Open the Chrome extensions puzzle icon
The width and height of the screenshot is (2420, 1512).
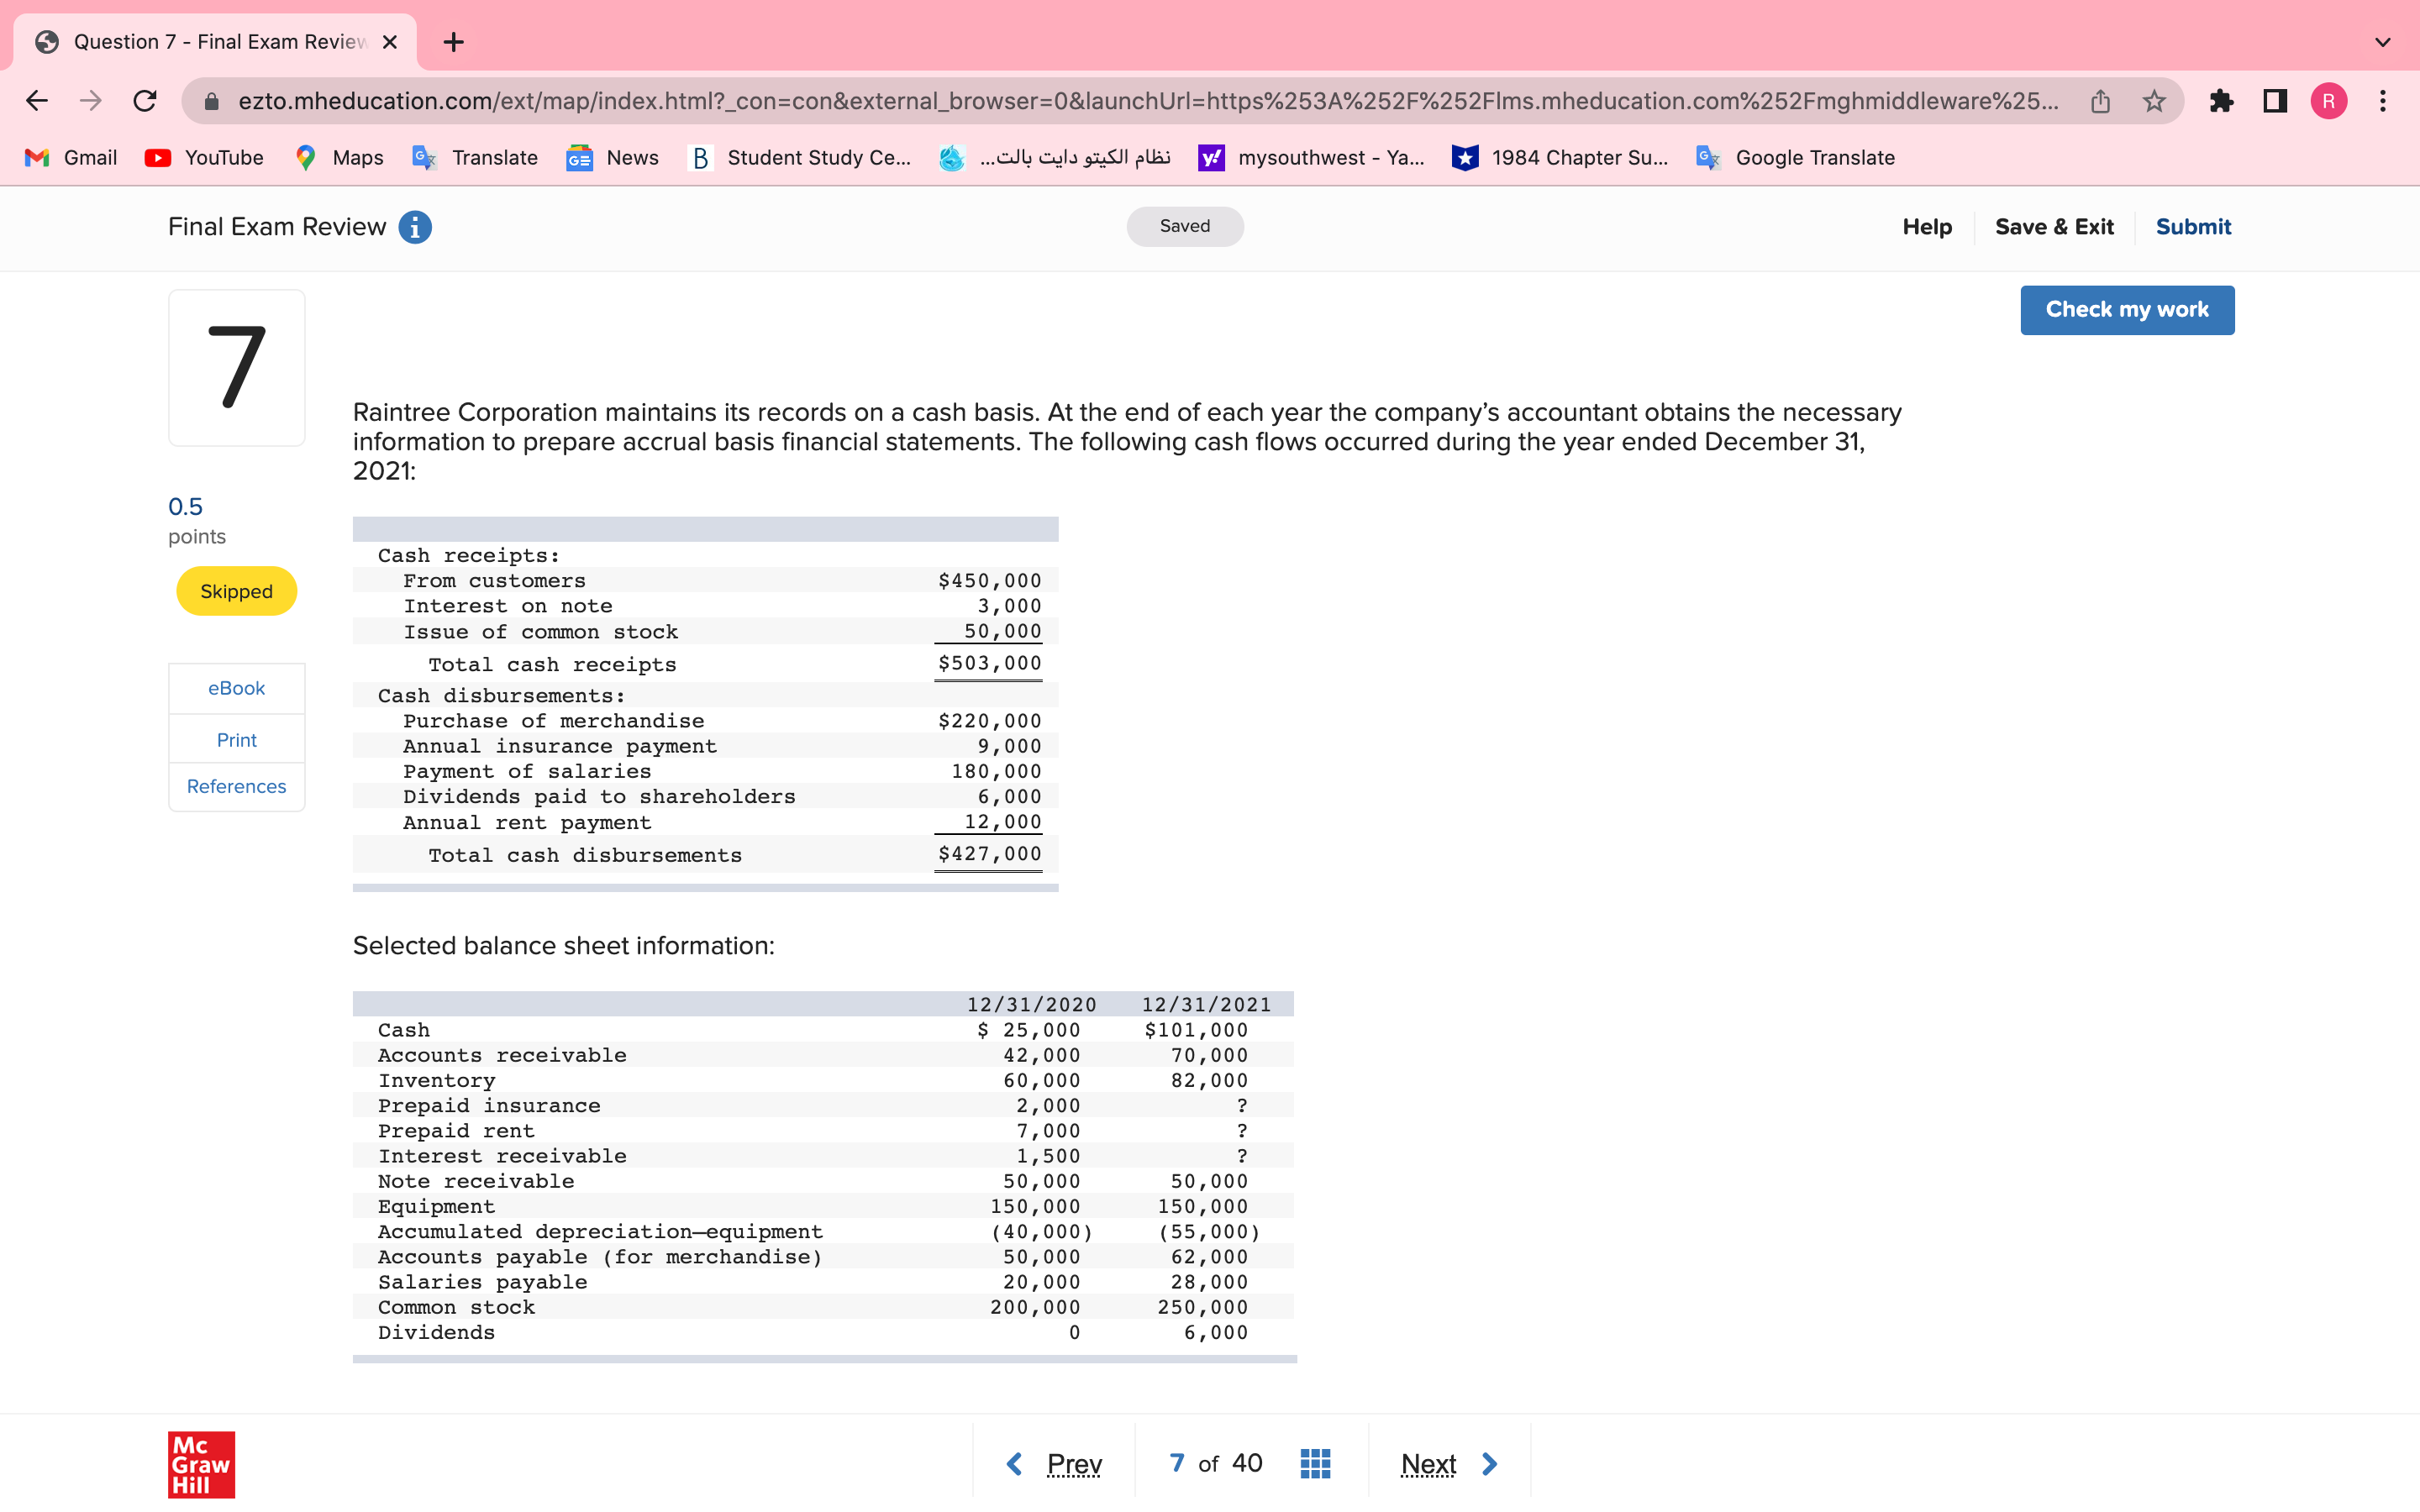point(2221,101)
